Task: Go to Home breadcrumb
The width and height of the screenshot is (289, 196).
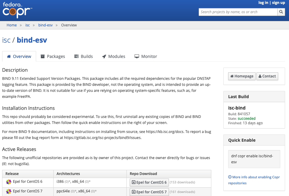Action: click(12, 25)
